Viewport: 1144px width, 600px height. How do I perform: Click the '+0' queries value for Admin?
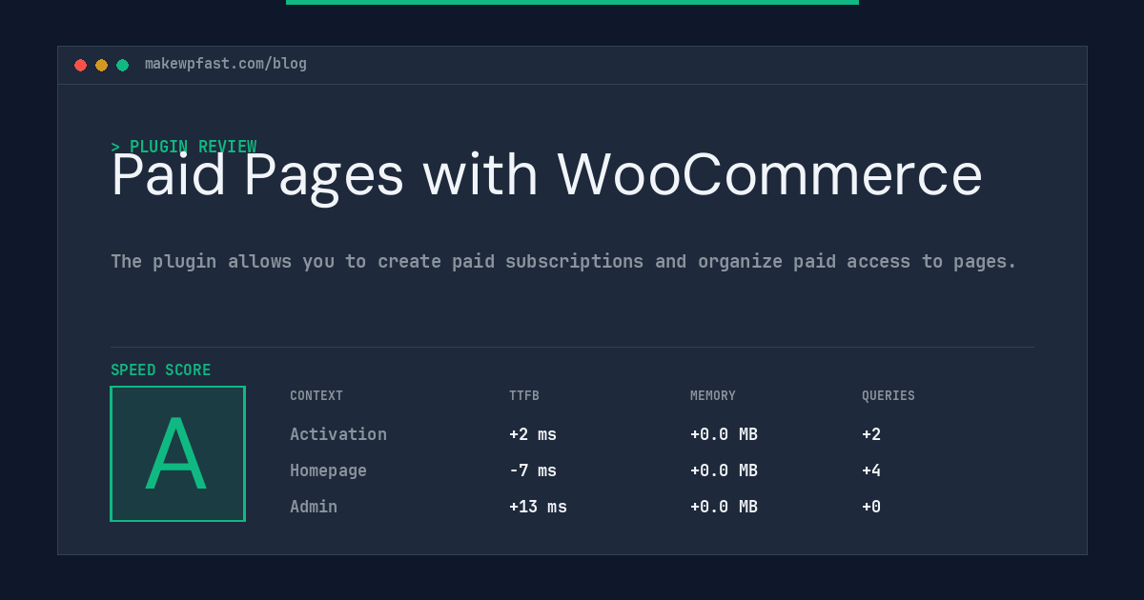tap(871, 507)
